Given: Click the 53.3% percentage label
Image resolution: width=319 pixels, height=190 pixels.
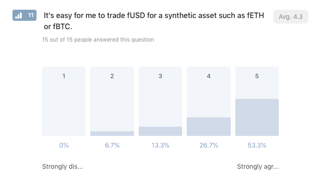Looking at the screenshot, I should [x=257, y=145].
